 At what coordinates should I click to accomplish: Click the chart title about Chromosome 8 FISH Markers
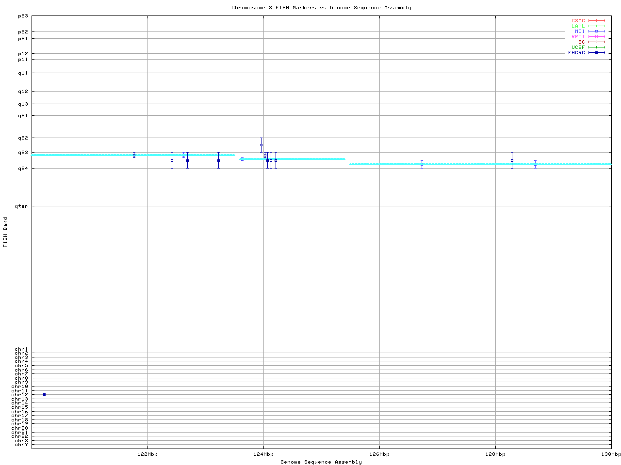point(321,8)
